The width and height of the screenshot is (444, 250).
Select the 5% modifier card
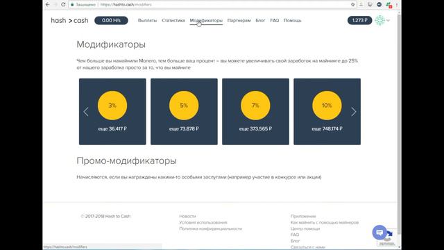184,112
